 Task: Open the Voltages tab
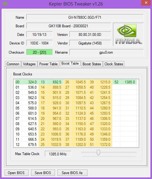pyautogui.click(x=29, y=64)
